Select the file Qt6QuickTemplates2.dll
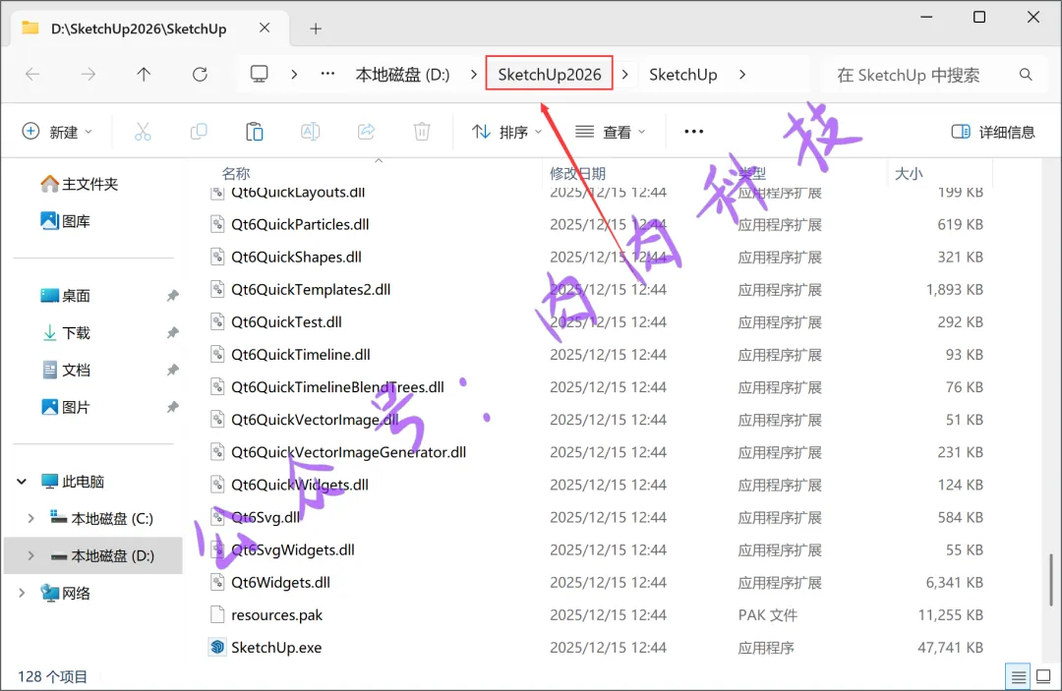This screenshot has height=691, width=1062. coord(311,290)
